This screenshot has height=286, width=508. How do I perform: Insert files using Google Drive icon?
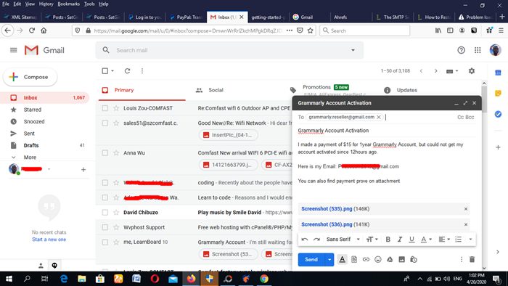click(390, 259)
